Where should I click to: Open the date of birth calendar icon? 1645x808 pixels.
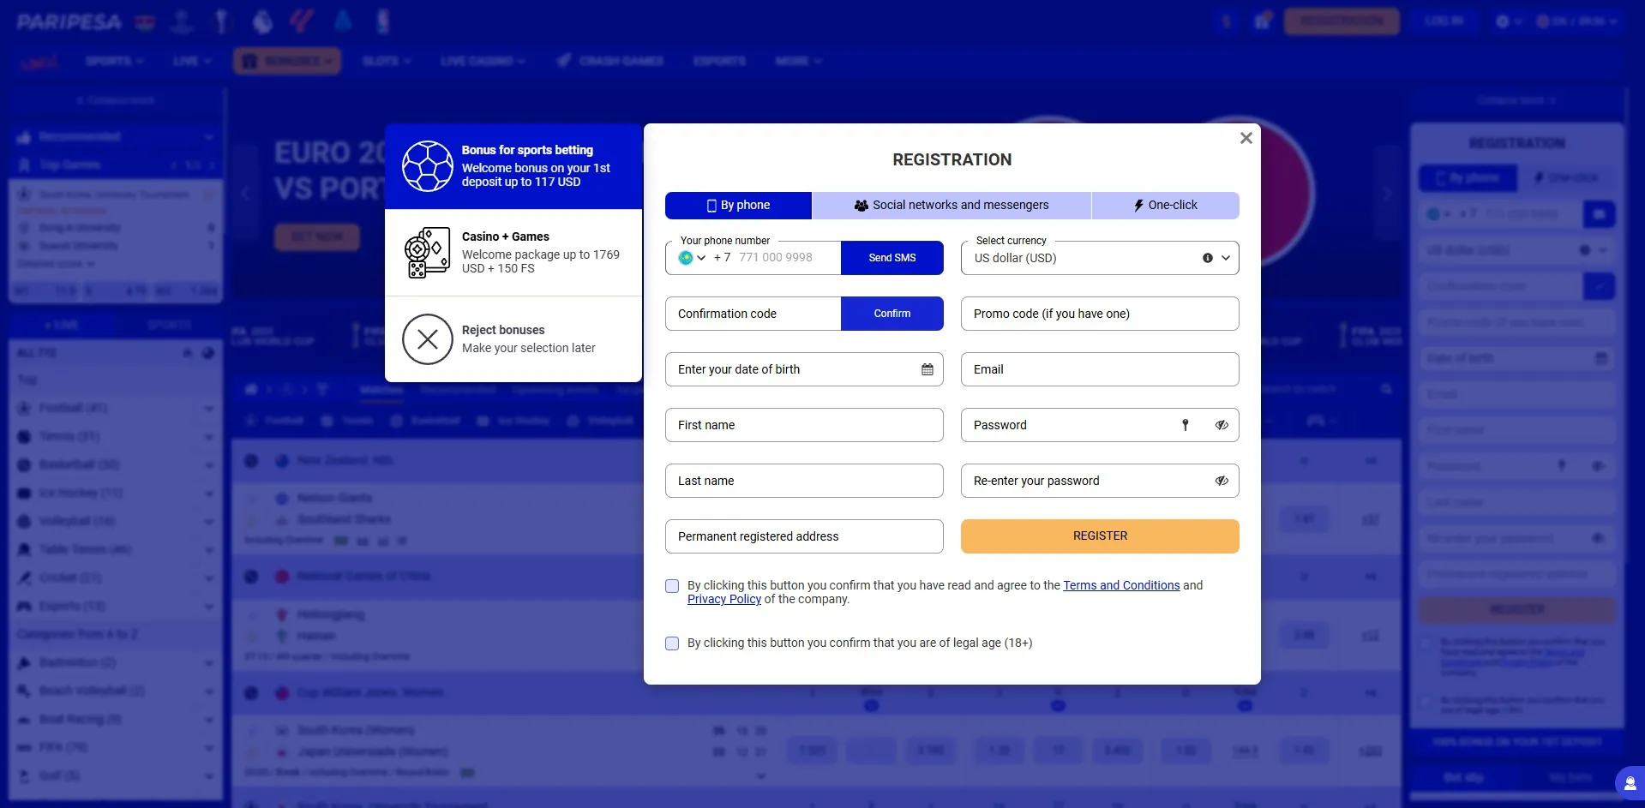click(927, 369)
